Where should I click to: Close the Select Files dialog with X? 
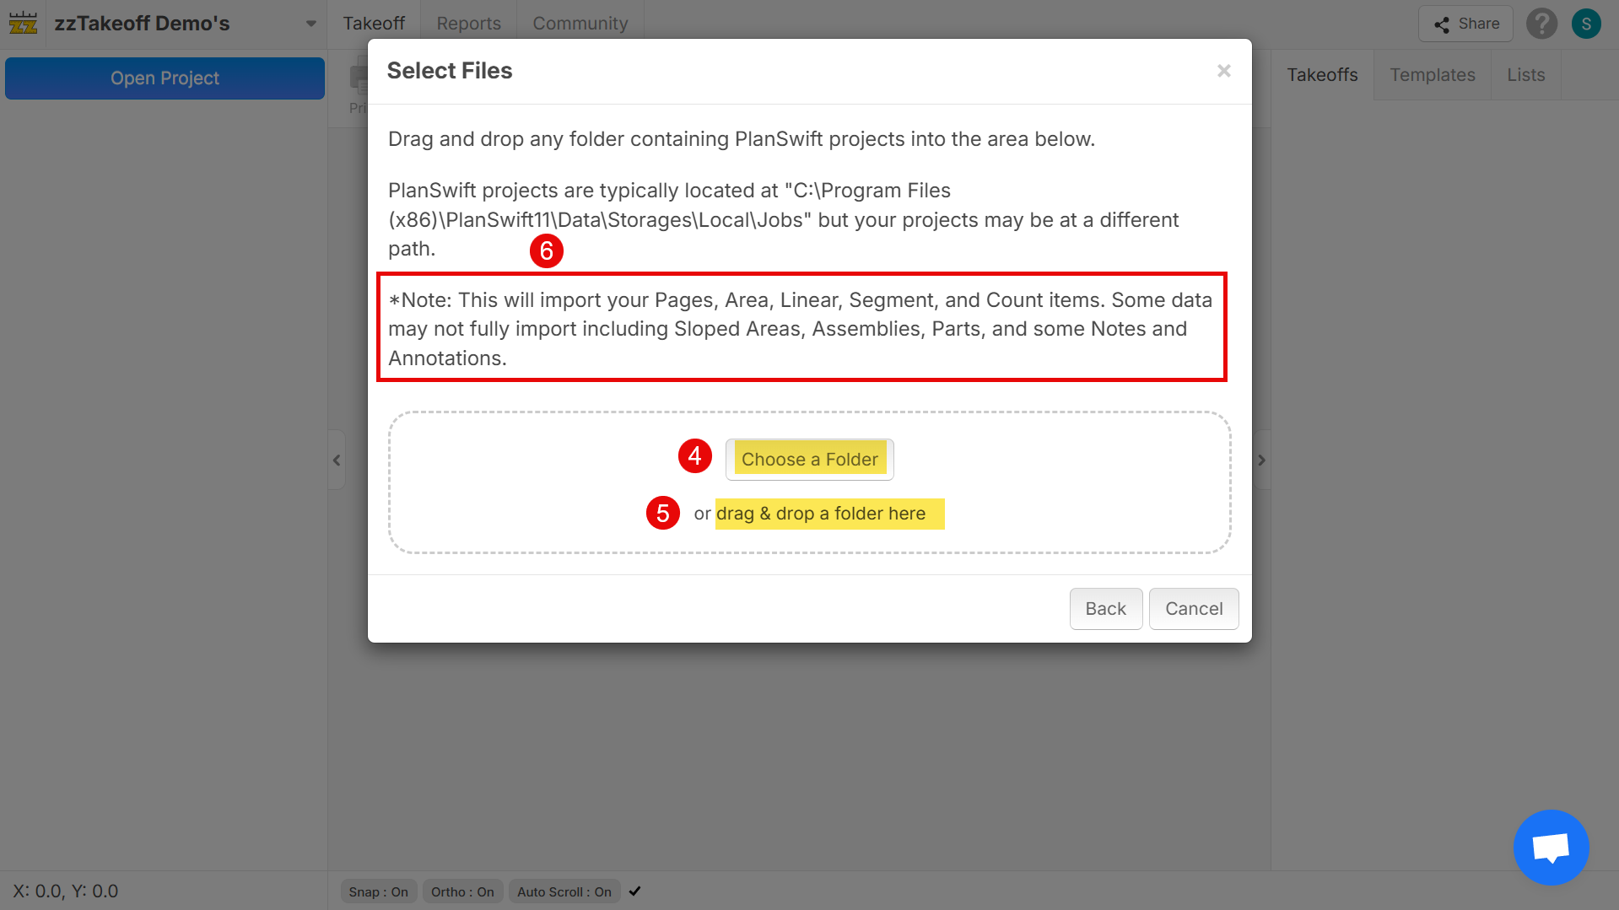1224,71
